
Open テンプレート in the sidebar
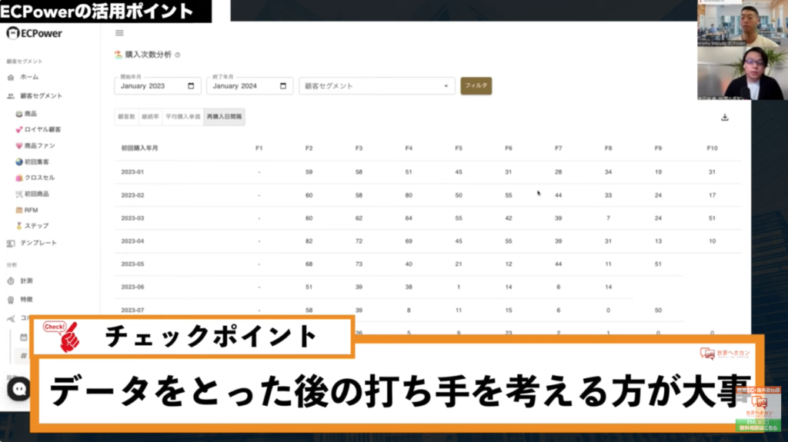32,243
